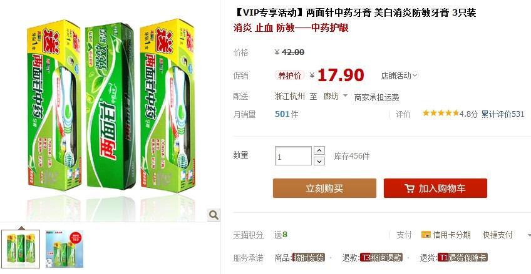Click the 按时发货 service promise tag

point(309,258)
